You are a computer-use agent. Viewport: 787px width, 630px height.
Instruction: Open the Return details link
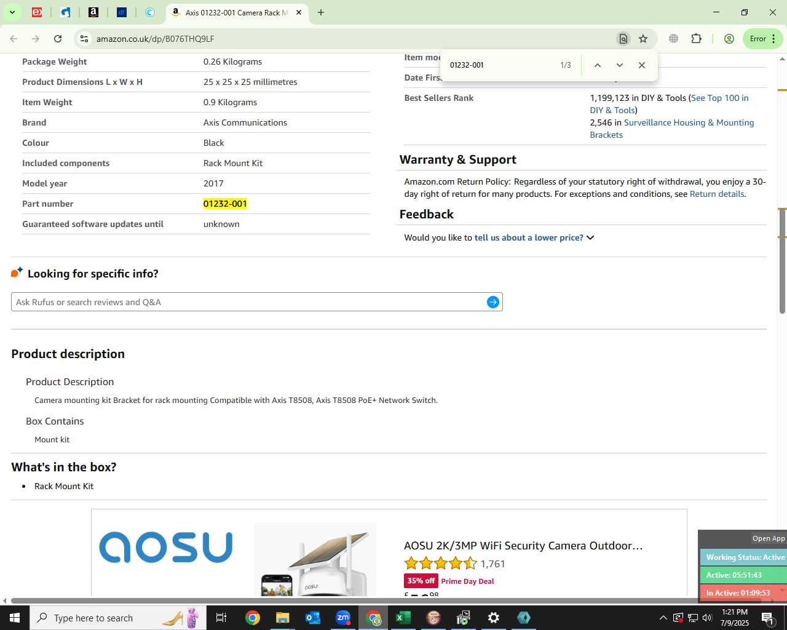[717, 194]
